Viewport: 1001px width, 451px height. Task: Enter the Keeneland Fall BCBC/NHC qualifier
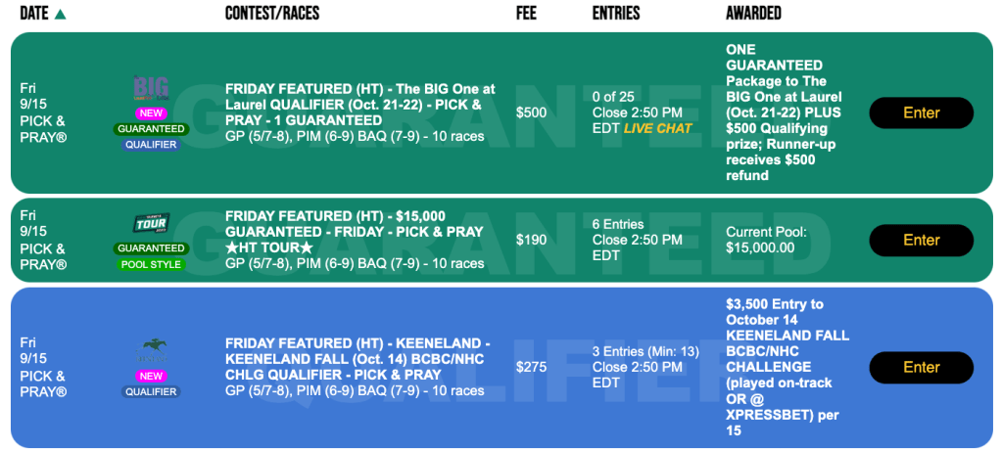[921, 367]
